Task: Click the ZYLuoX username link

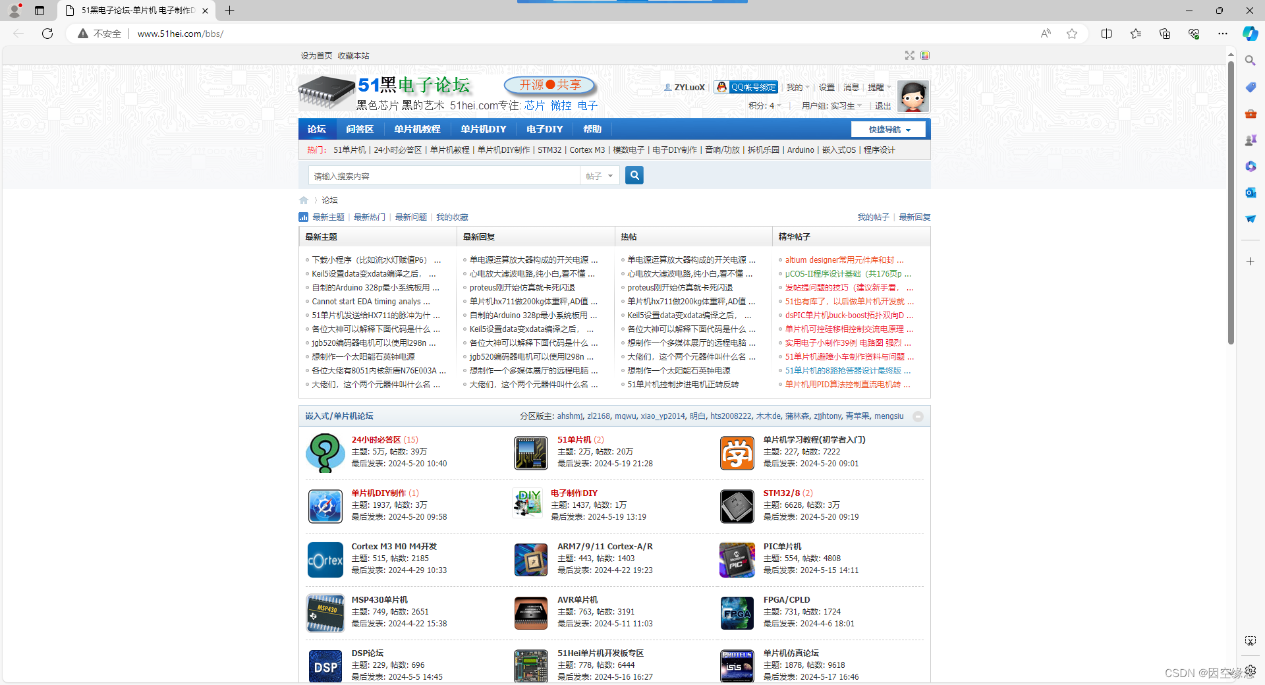Action: click(x=689, y=87)
